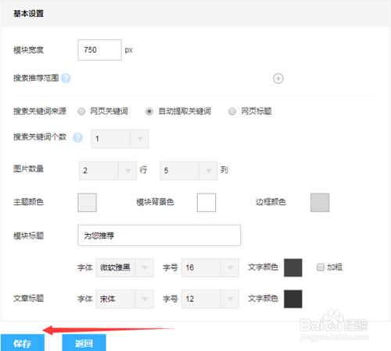Image resolution: width=391 pixels, height=351 pixels.
Task: Click the 搜索推荐范围 label text
Action: [36, 78]
